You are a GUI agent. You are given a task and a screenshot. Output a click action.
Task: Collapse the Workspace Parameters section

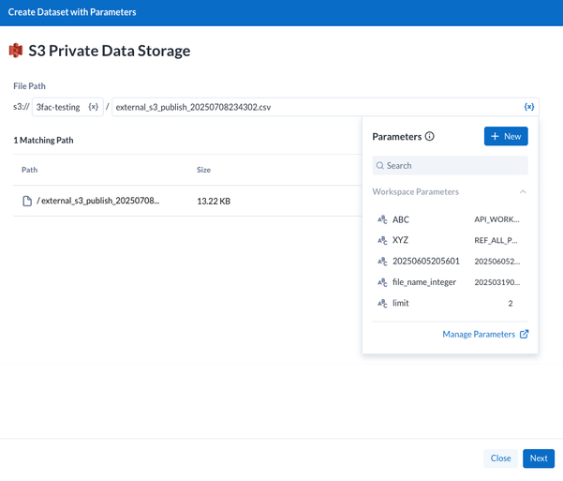click(523, 191)
